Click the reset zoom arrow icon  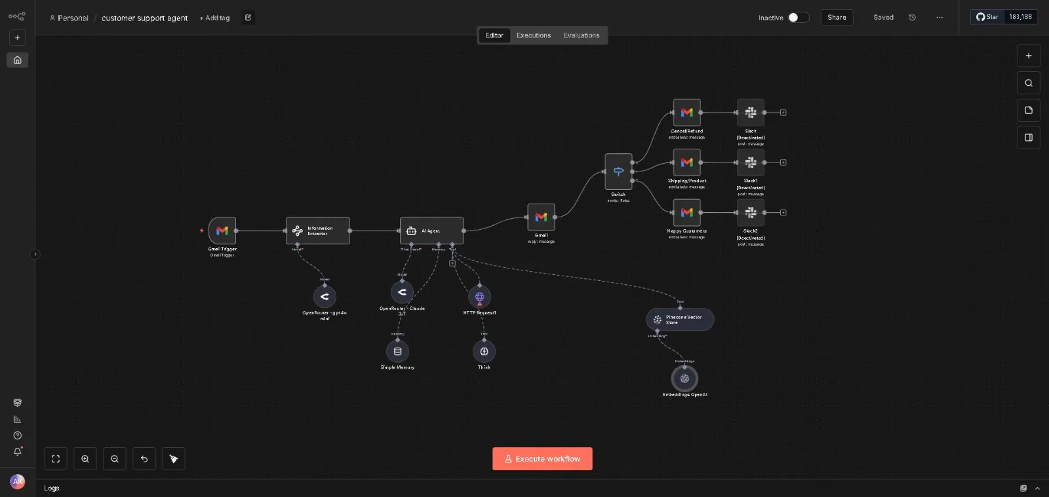point(144,459)
